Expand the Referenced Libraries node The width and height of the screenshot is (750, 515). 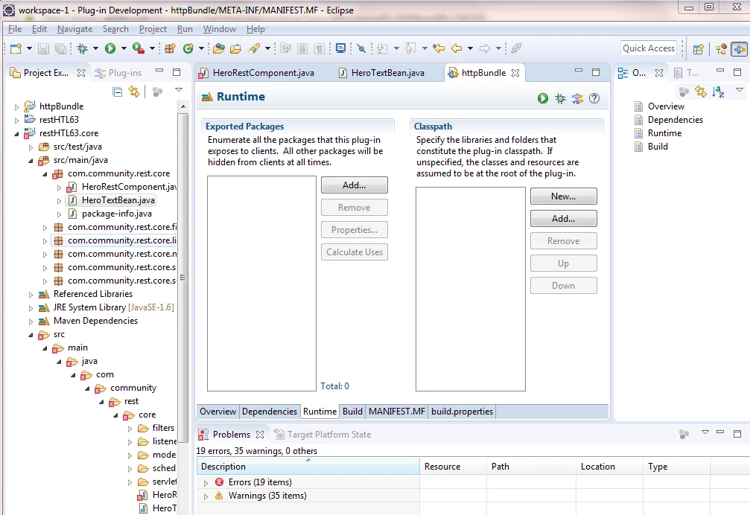coord(31,295)
